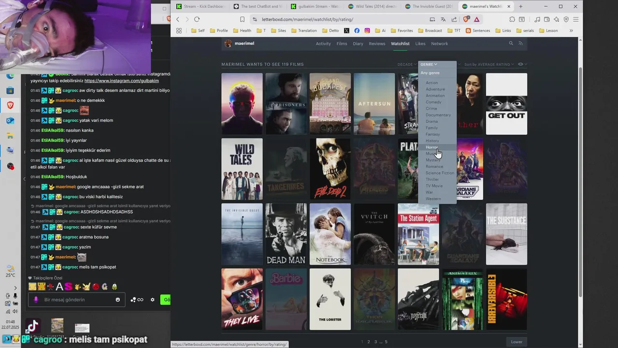
Task: Open The Lobster poster
Action: 330,300
